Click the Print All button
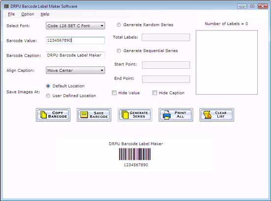This screenshot has width=271, height=201. (x=176, y=115)
